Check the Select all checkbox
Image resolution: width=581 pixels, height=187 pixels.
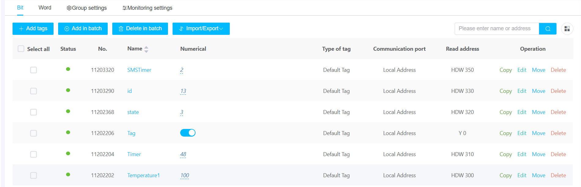point(21,49)
